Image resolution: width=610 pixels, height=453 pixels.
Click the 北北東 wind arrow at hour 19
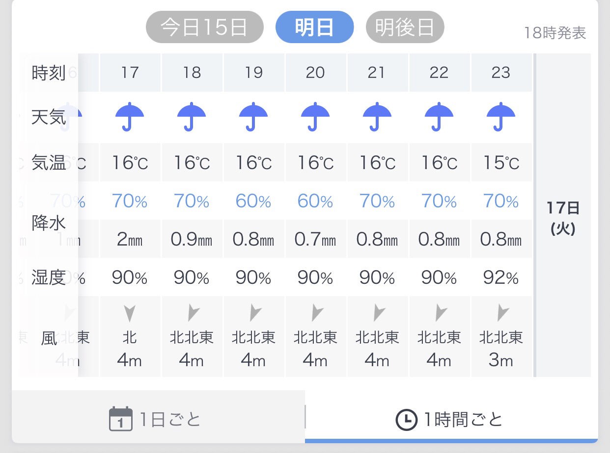[x=254, y=313]
